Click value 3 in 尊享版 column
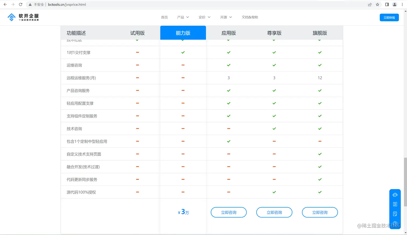The image size is (407, 235). tap(274, 78)
